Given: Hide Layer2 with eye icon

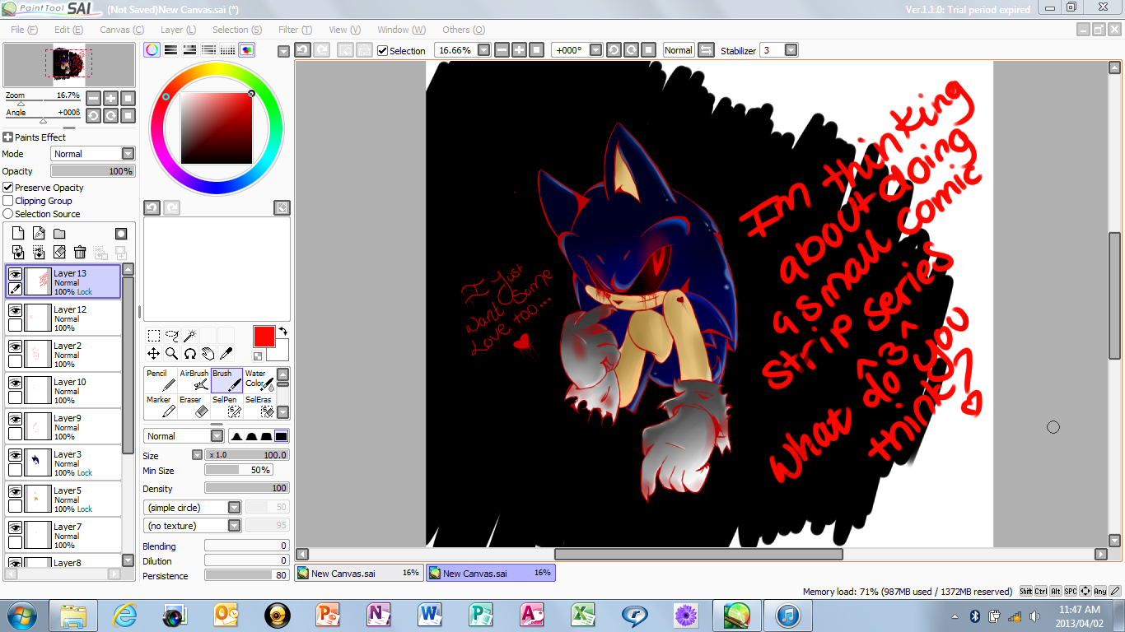Looking at the screenshot, I should click(15, 346).
